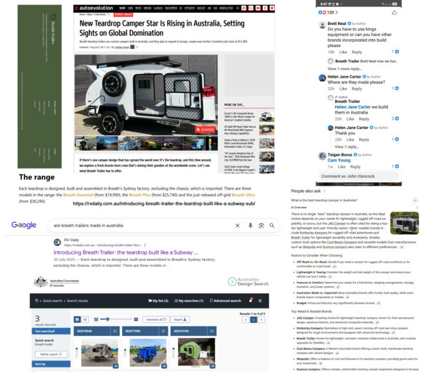The height and width of the screenshot is (372, 424).
Task: Click three-dot menu beside RV Daily result
Action: (145, 245)
